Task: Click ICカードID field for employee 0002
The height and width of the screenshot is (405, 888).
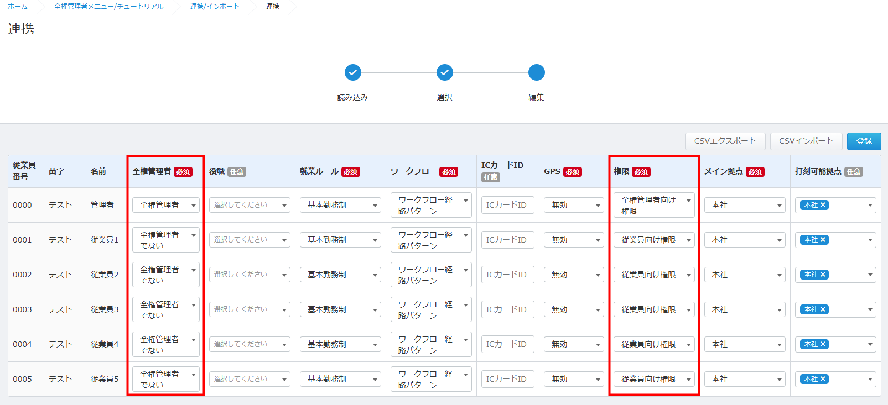Action: (x=507, y=275)
